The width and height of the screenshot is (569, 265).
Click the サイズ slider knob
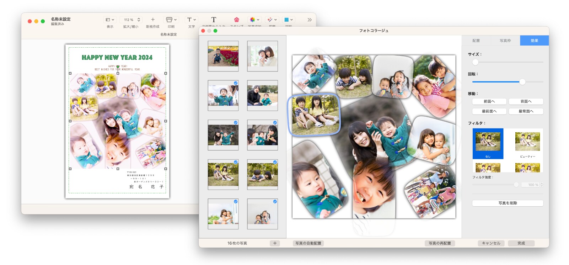[x=475, y=62]
